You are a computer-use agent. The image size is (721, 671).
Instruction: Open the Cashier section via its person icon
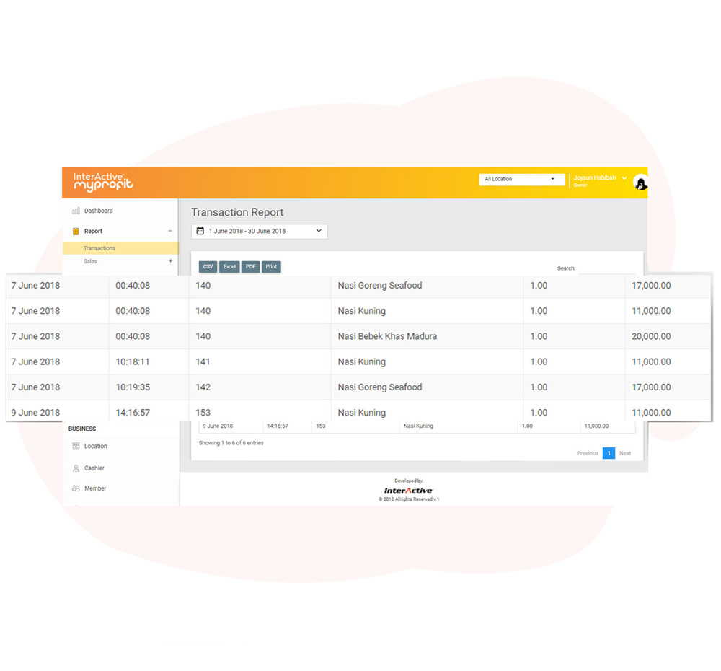tap(76, 468)
